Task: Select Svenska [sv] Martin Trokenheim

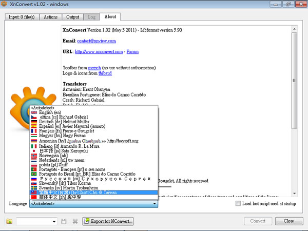Action: point(94,188)
